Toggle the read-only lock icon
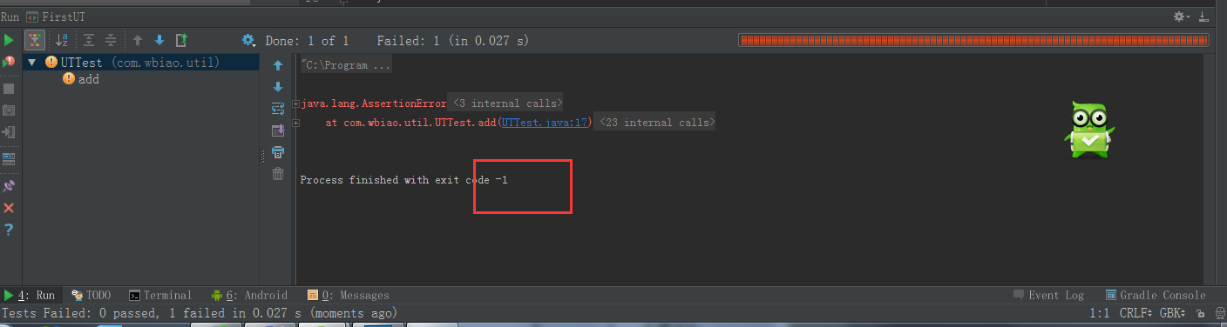The image size is (1227, 327). tap(1200, 313)
